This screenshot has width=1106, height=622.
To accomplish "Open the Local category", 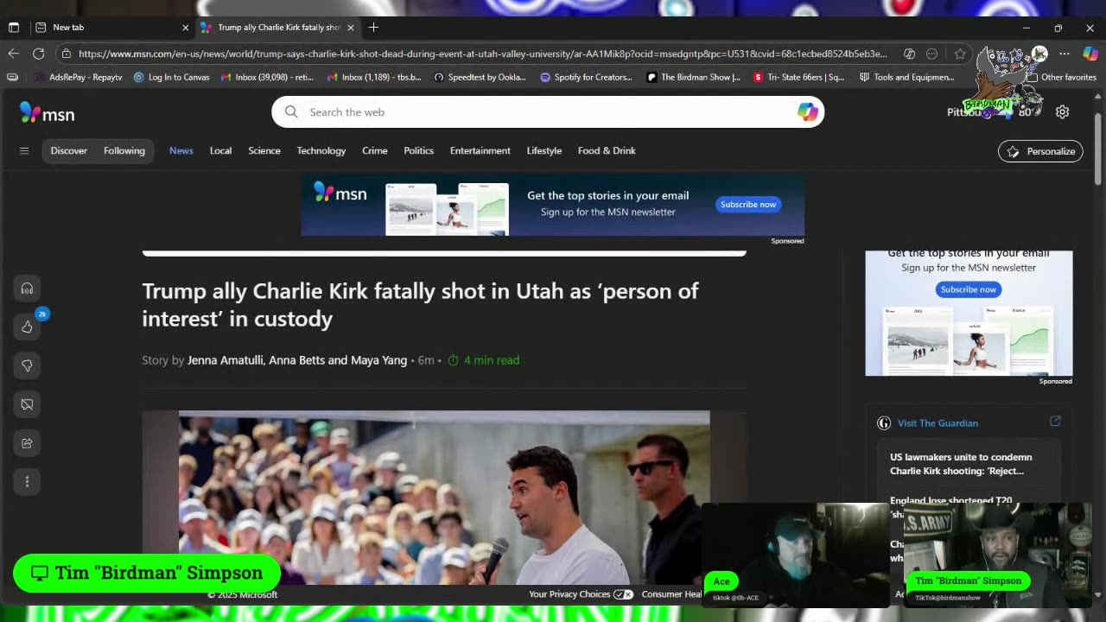I will [x=220, y=150].
